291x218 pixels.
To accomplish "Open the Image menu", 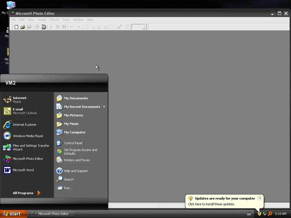I will 41,20.
